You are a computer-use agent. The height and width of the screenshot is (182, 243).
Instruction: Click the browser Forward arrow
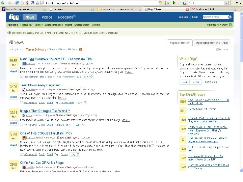pos(10,3)
